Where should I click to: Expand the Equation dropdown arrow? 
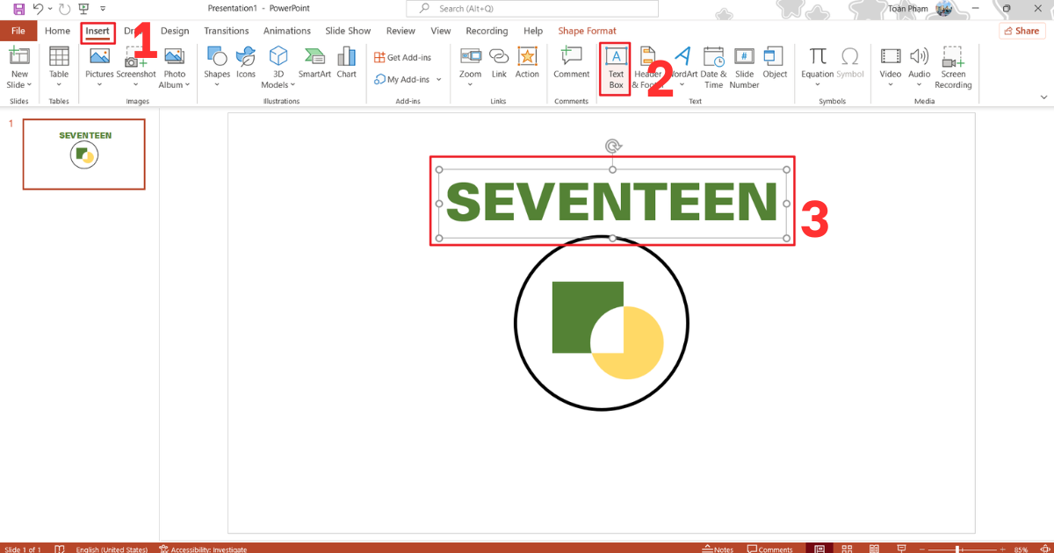tap(818, 85)
